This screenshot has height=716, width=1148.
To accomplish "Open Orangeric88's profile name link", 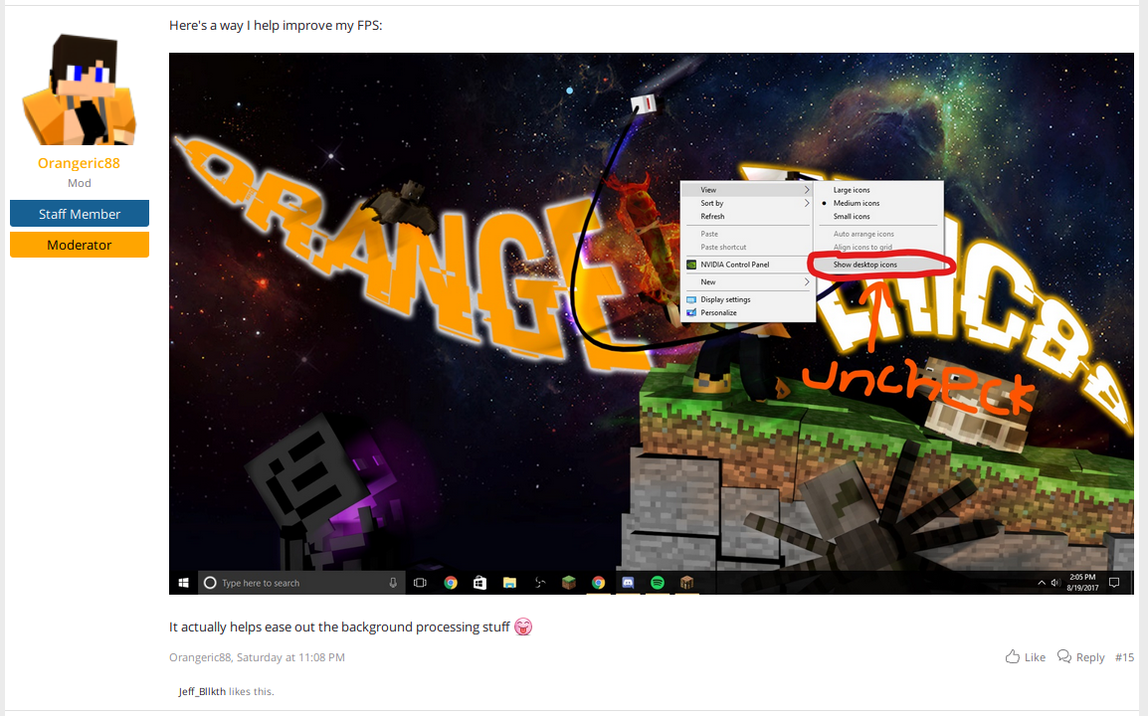I will (x=79, y=162).
